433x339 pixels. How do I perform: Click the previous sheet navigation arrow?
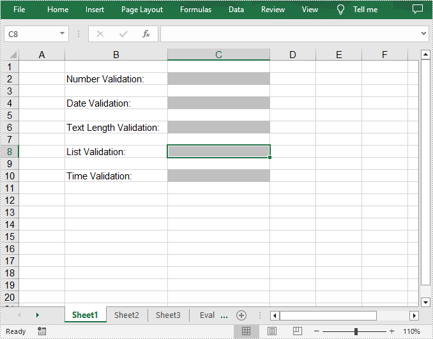tap(19, 315)
